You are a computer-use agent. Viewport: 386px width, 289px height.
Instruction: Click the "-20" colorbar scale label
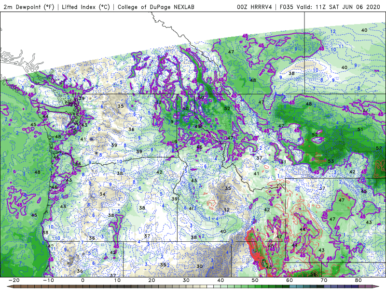[14, 280]
